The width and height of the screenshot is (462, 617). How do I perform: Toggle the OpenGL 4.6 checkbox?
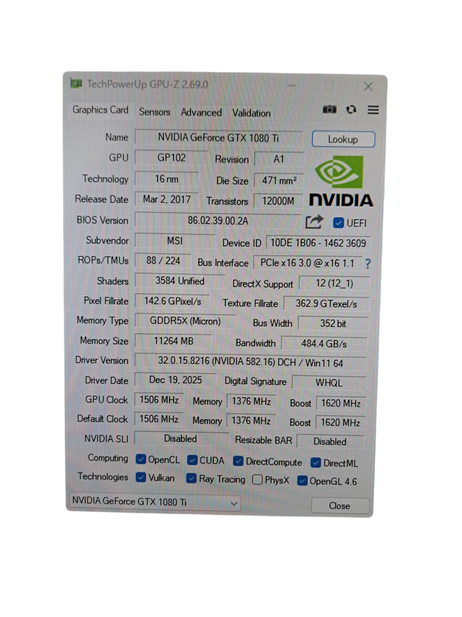point(302,481)
